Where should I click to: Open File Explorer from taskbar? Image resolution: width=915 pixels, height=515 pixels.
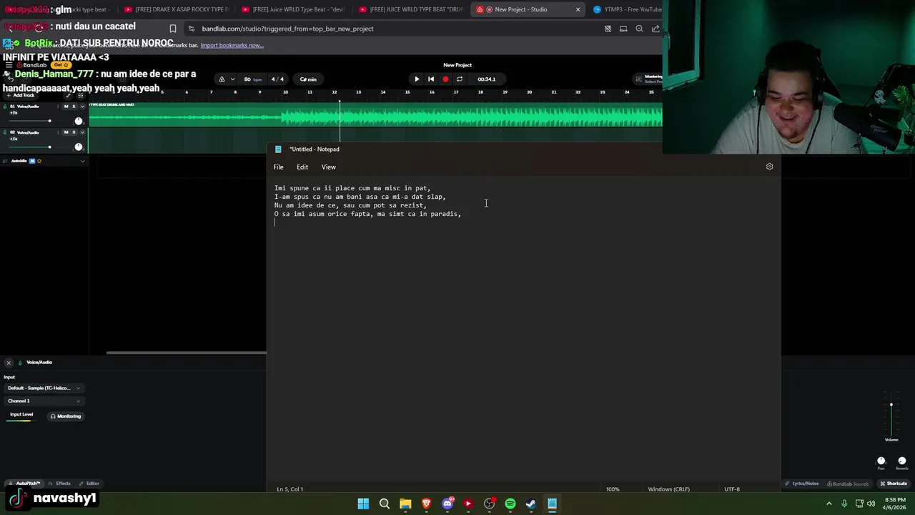[x=405, y=504]
